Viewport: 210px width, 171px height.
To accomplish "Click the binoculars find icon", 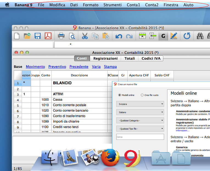I will tap(200, 36).
